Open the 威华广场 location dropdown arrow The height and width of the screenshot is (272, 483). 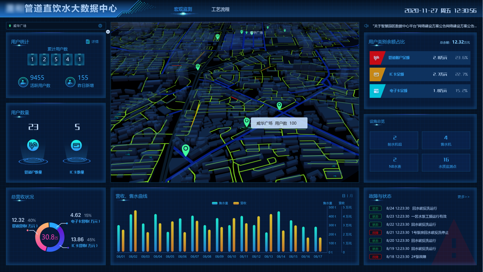[x=100, y=26]
